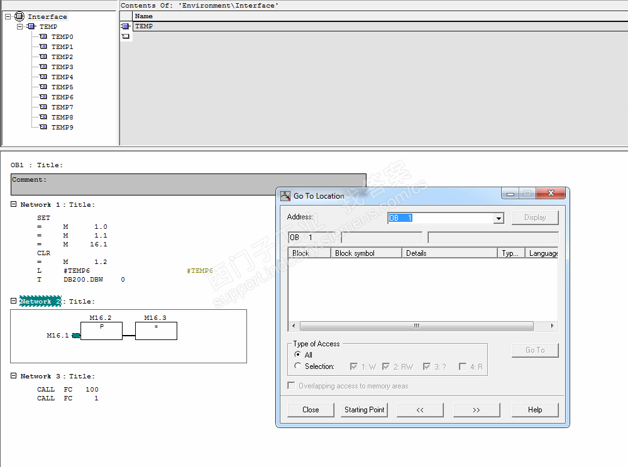628x467 pixels.
Task: Click the left scroll arrow in results list
Action: pyautogui.click(x=294, y=326)
